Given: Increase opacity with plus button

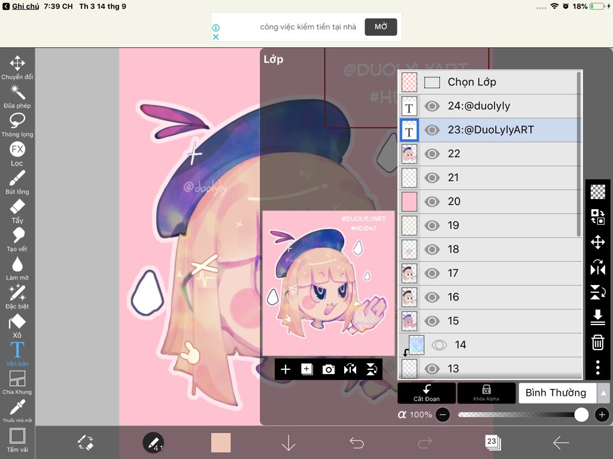Looking at the screenshot, I should click(x=602, y=415).
